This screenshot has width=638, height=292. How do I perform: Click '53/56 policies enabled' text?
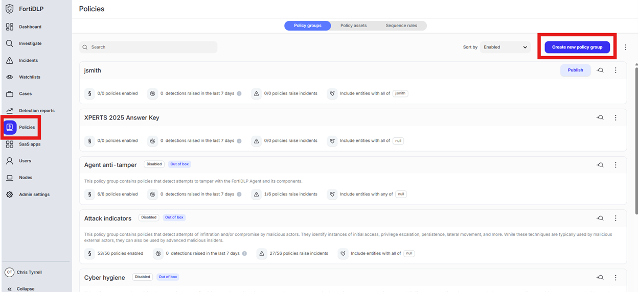120,253
